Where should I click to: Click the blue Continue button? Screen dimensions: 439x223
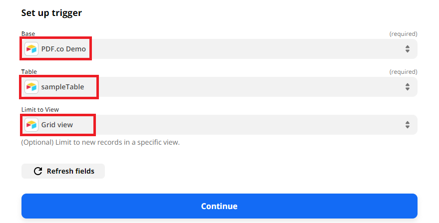click(x=220, y=206)
